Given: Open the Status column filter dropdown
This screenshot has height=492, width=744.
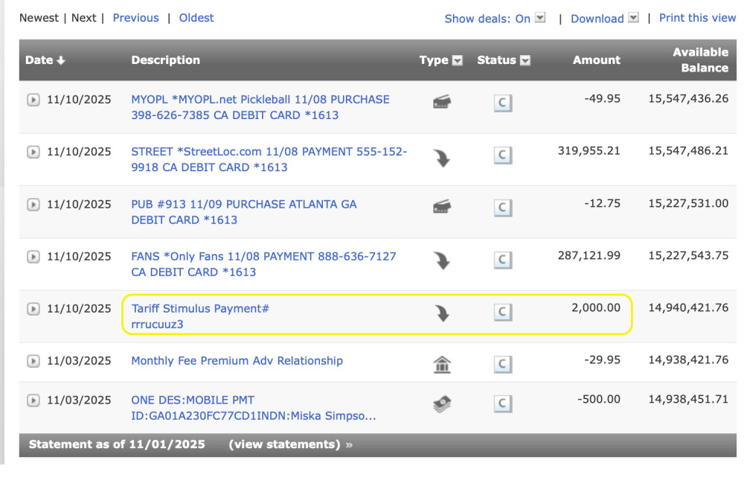Looking at the screenshot, I should click(x=525, y=60).
